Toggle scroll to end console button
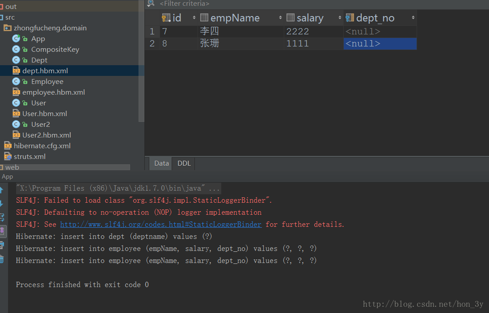Screen dimensions: 489x313 coord(2,231)
